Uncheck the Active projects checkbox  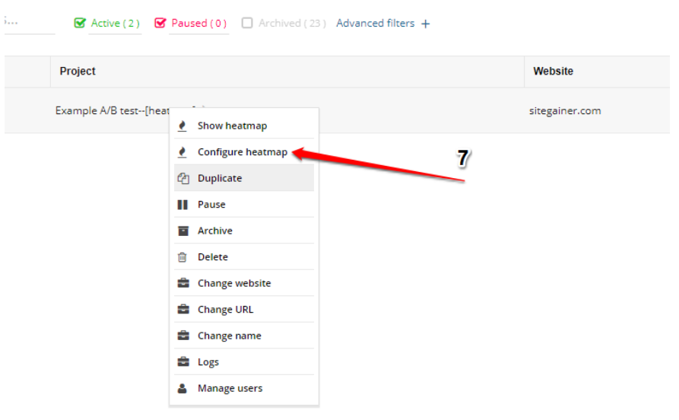[80, 23]
